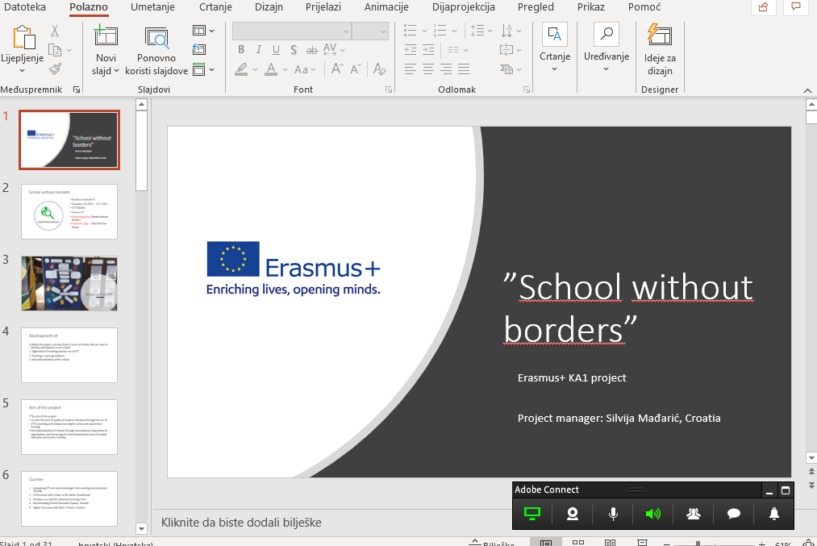Toggle the Adobe Connect speaker audio

(652, 514)
